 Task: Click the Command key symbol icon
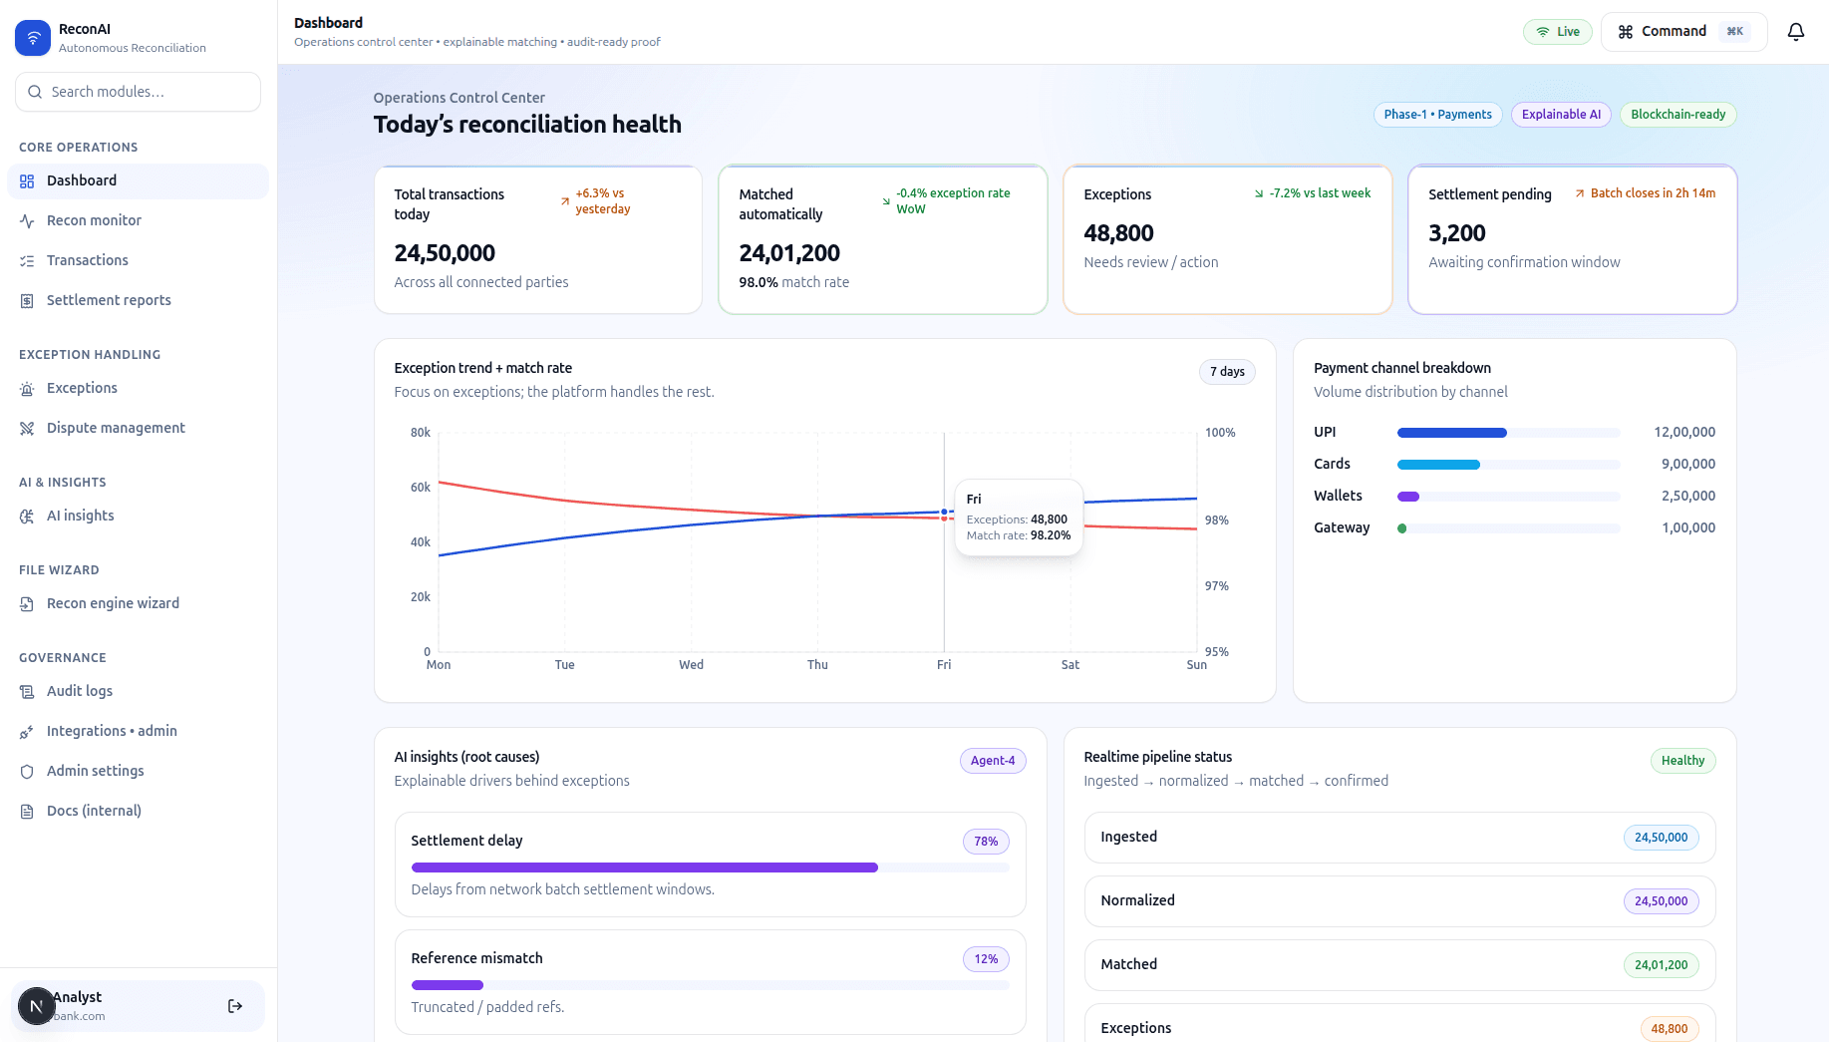point(1626,32)
